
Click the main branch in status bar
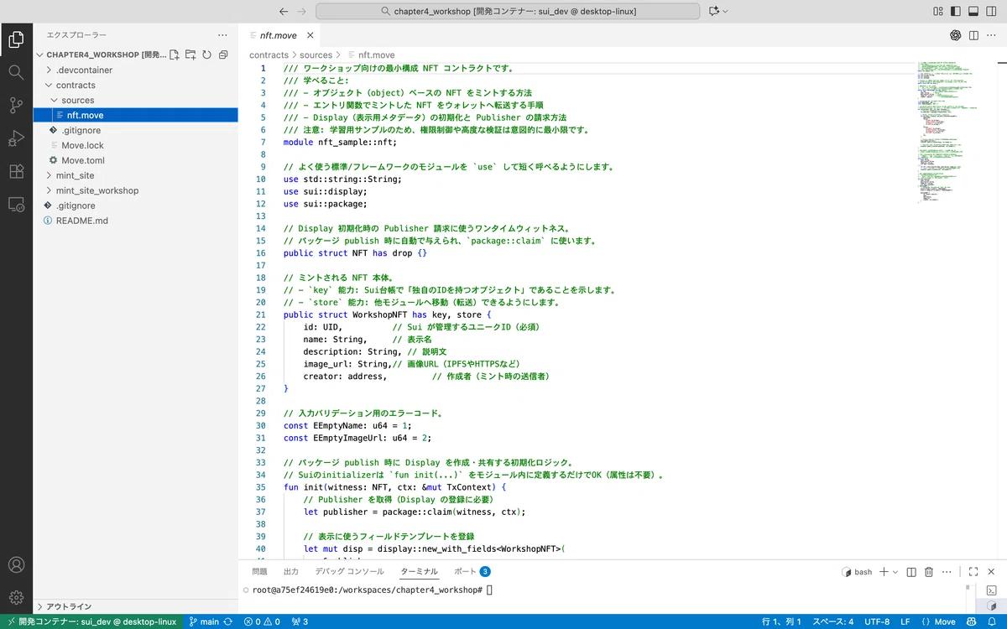[x=204, y=621]
